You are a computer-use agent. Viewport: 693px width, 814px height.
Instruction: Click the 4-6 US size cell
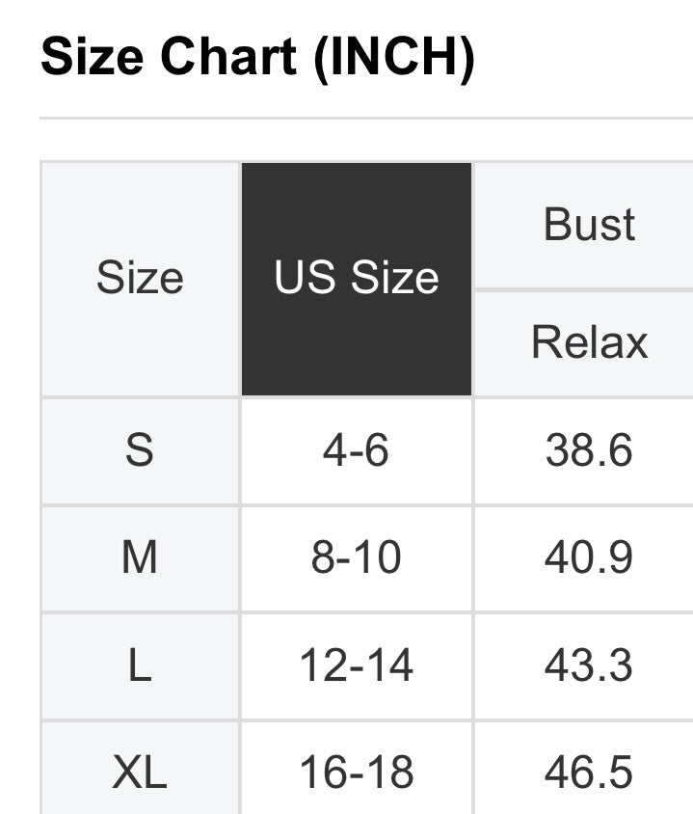[357, 450]
